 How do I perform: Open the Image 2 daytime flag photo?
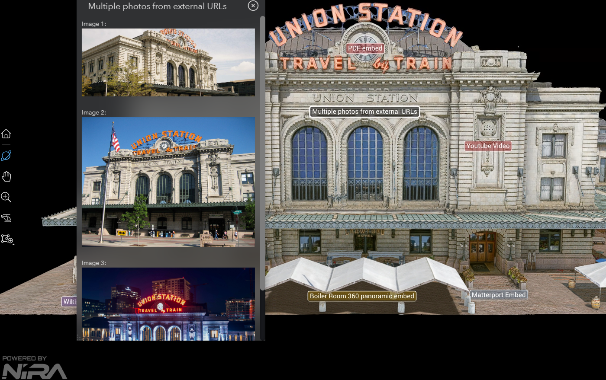tap(168, 182)
